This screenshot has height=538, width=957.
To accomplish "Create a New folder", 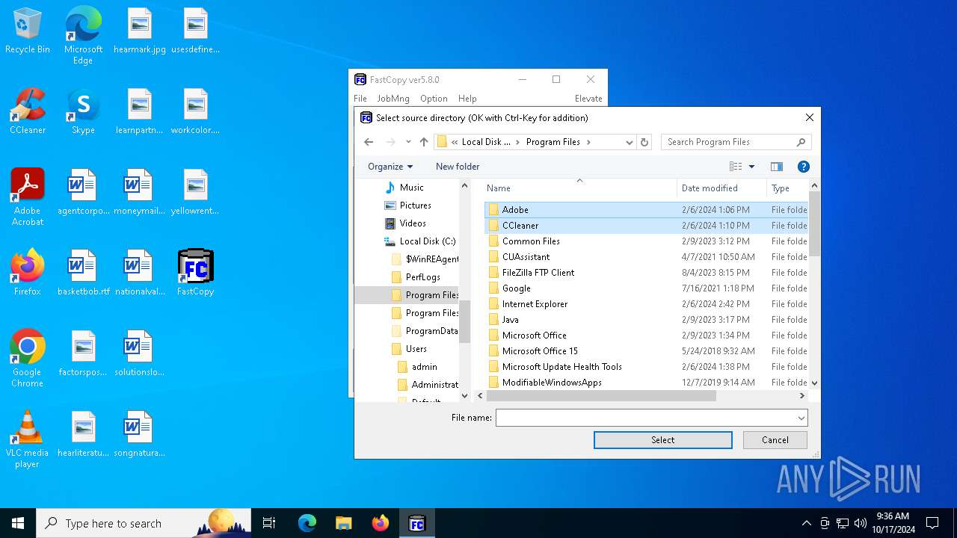I will pyautogui.click(x=458, y=167).
